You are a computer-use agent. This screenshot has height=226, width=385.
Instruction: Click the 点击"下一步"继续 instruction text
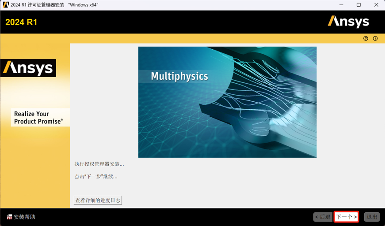click(96, 176)
